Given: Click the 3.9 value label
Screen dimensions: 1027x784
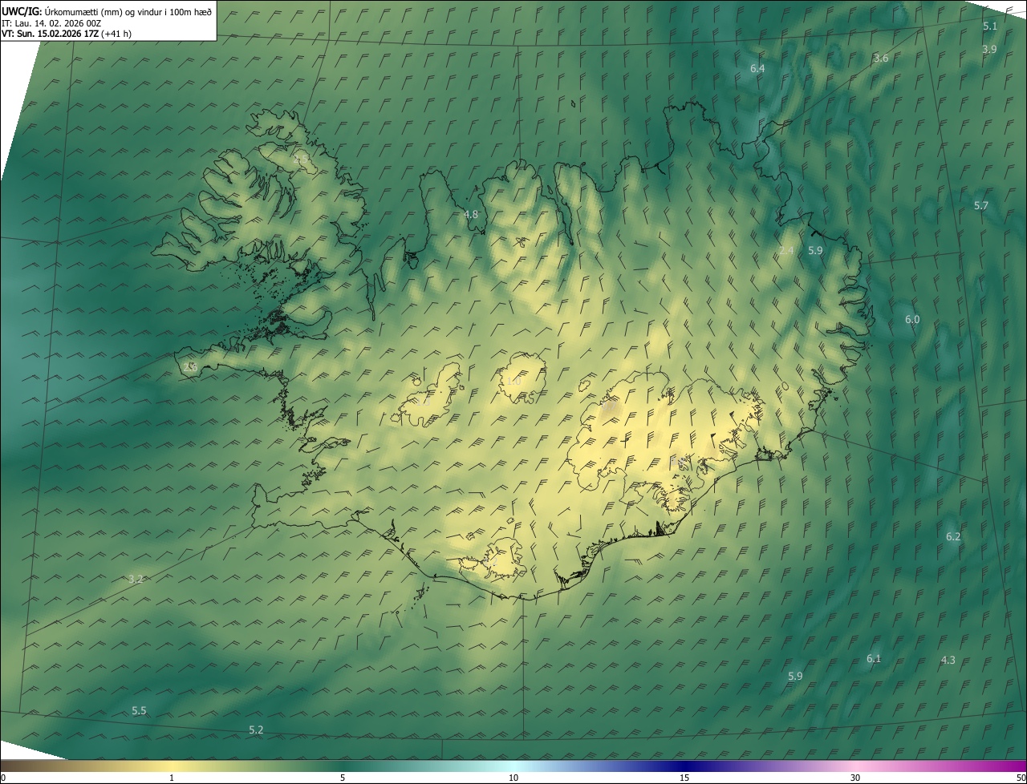Looking at the screenshot, I should (x=989, y=49).
